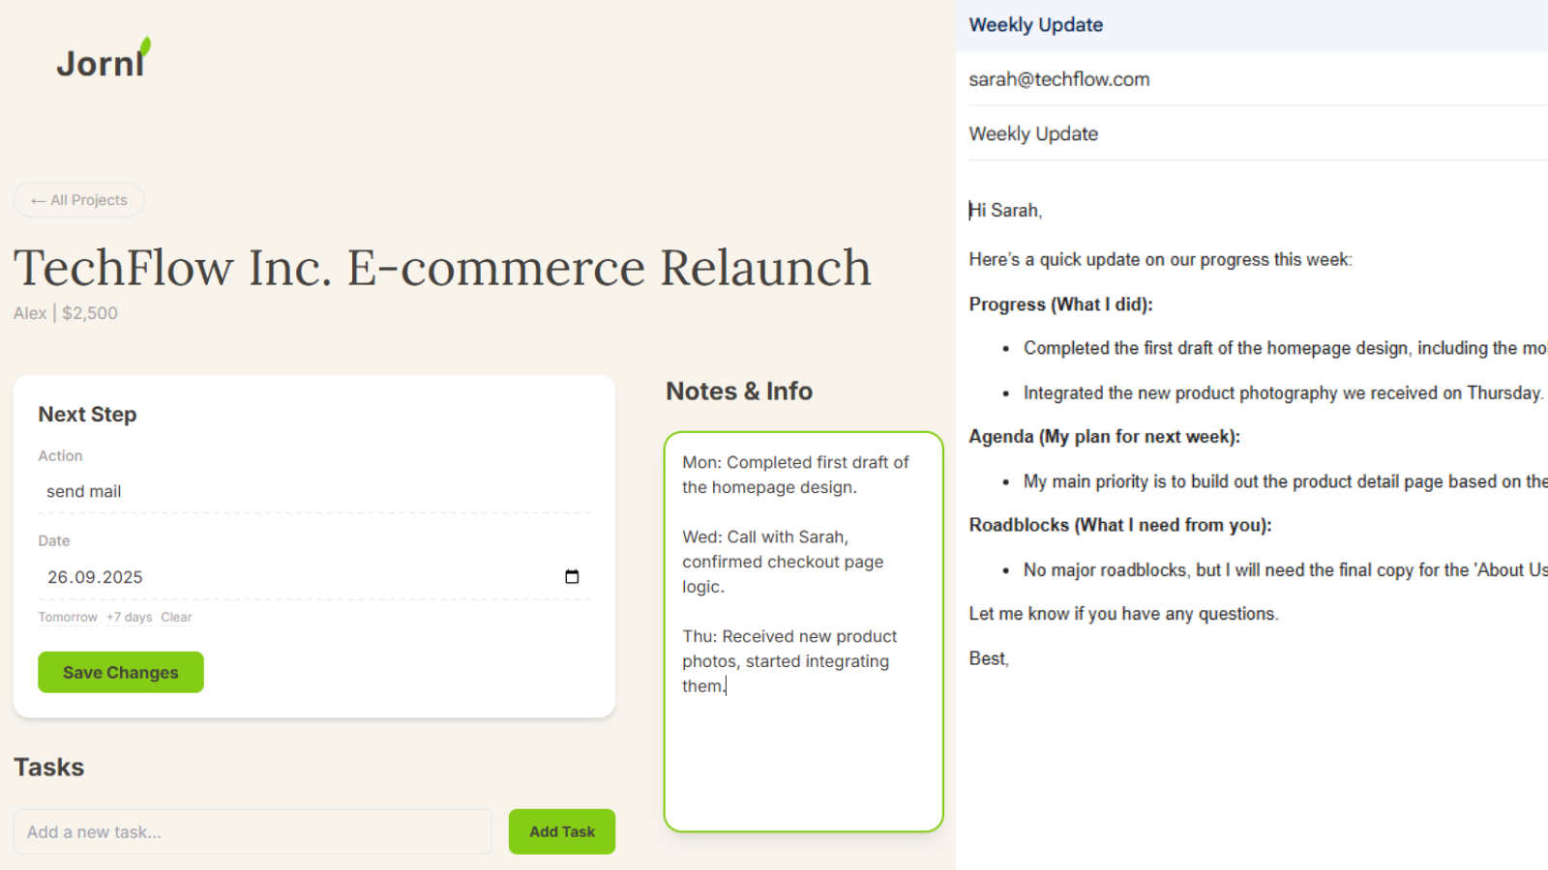The height and width of the screenshot is (870, 1548).
Task: Click the Save Changes button
Action: 121,673
